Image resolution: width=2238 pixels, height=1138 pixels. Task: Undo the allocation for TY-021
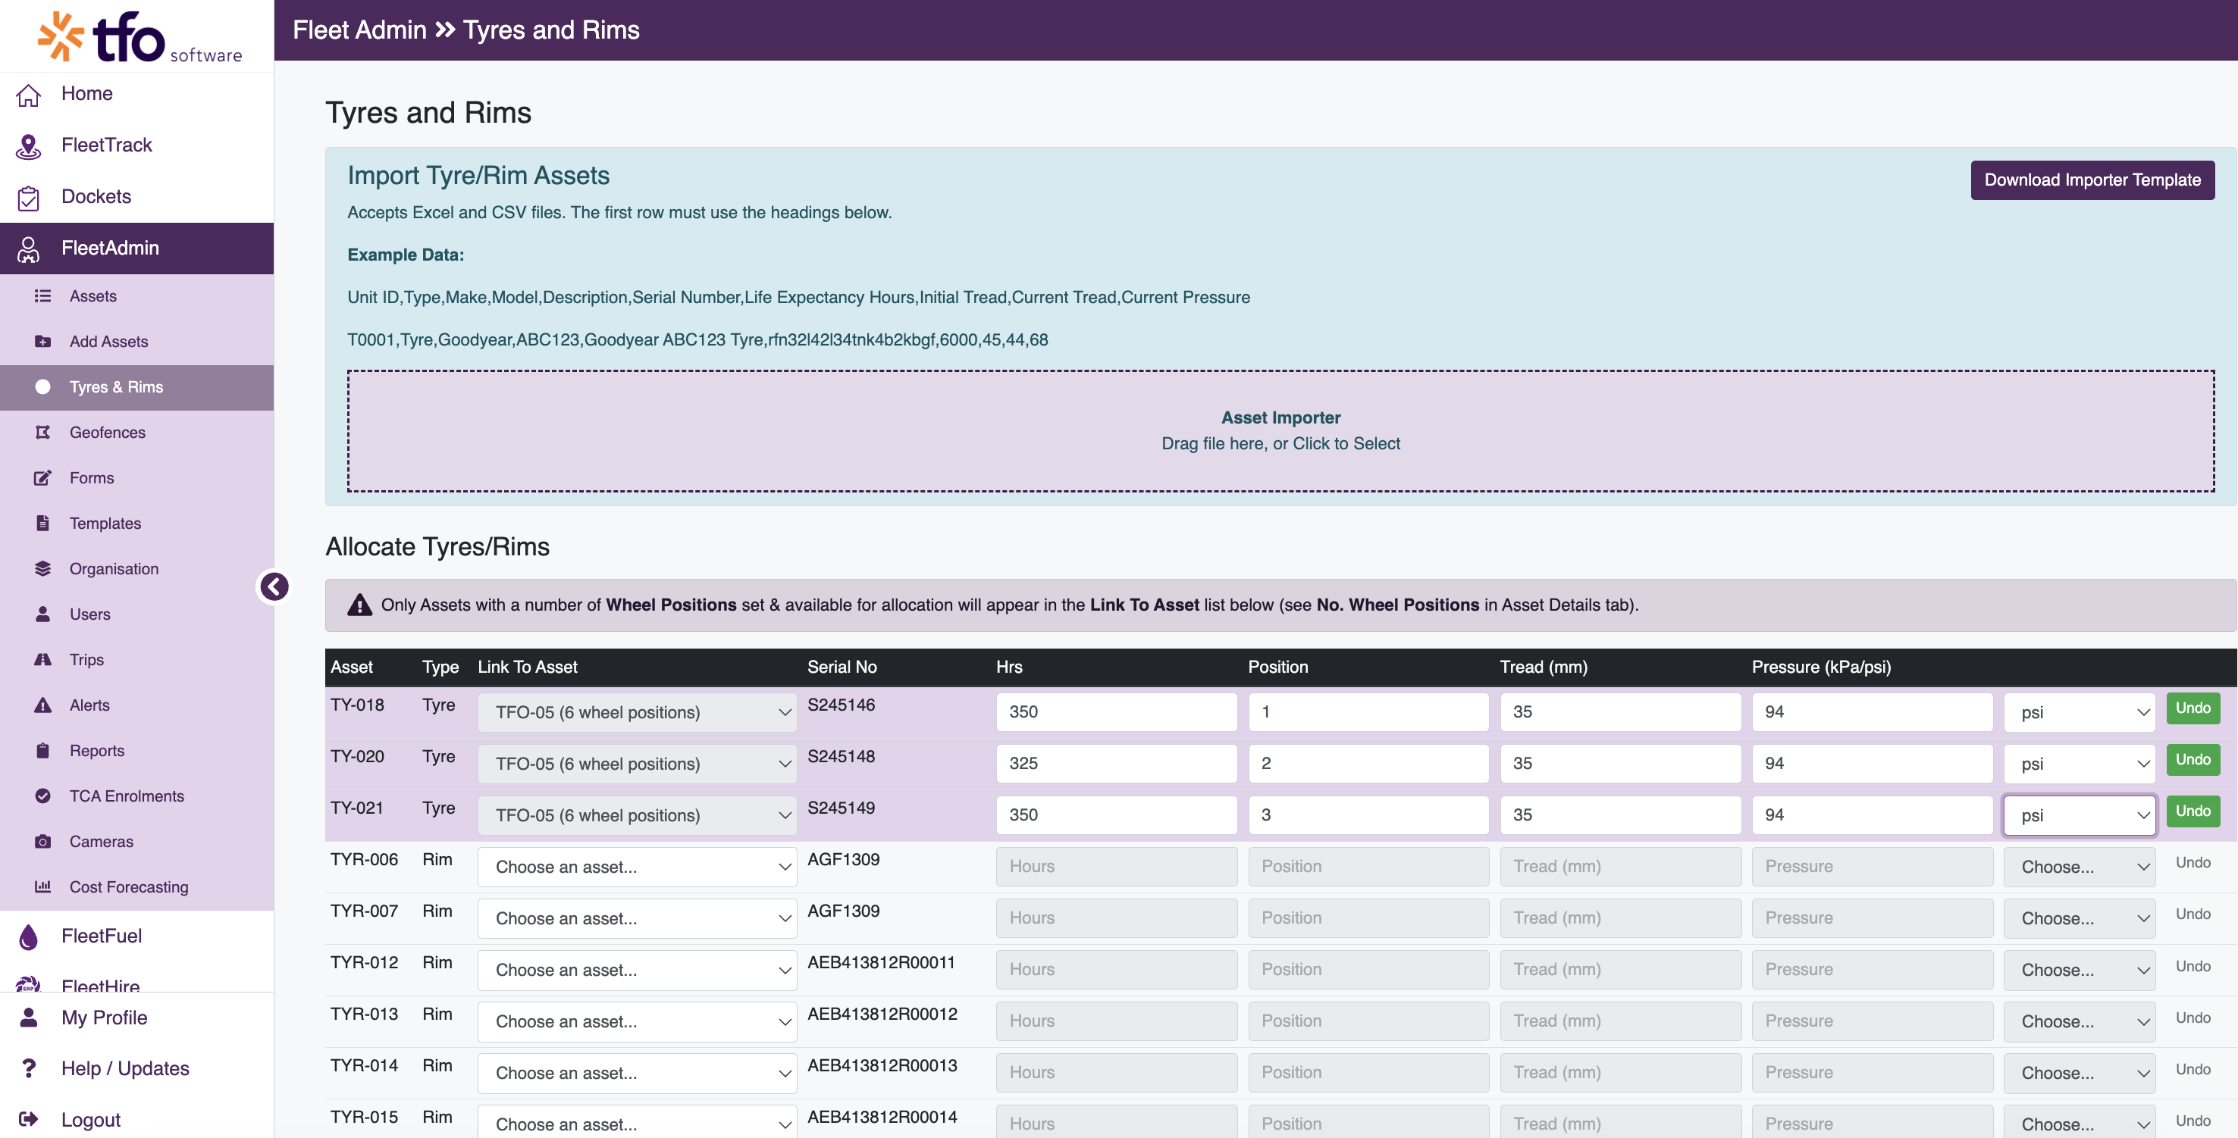coord(2193,811)
